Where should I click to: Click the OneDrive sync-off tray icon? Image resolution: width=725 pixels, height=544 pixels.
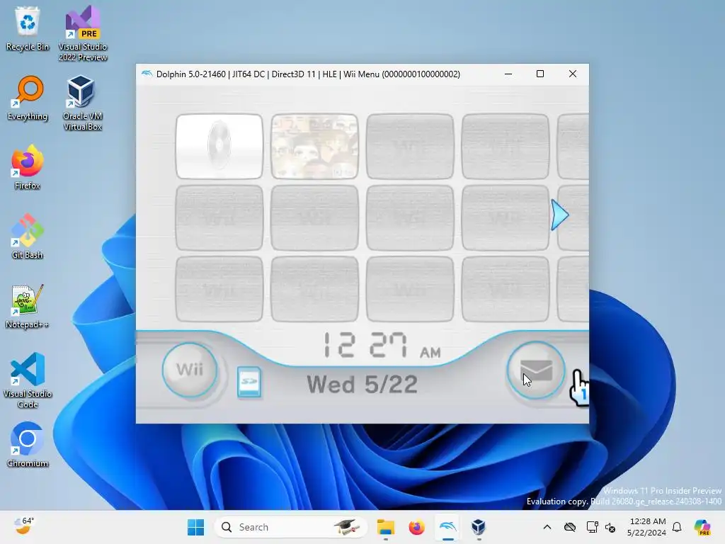tap(570, 527)
